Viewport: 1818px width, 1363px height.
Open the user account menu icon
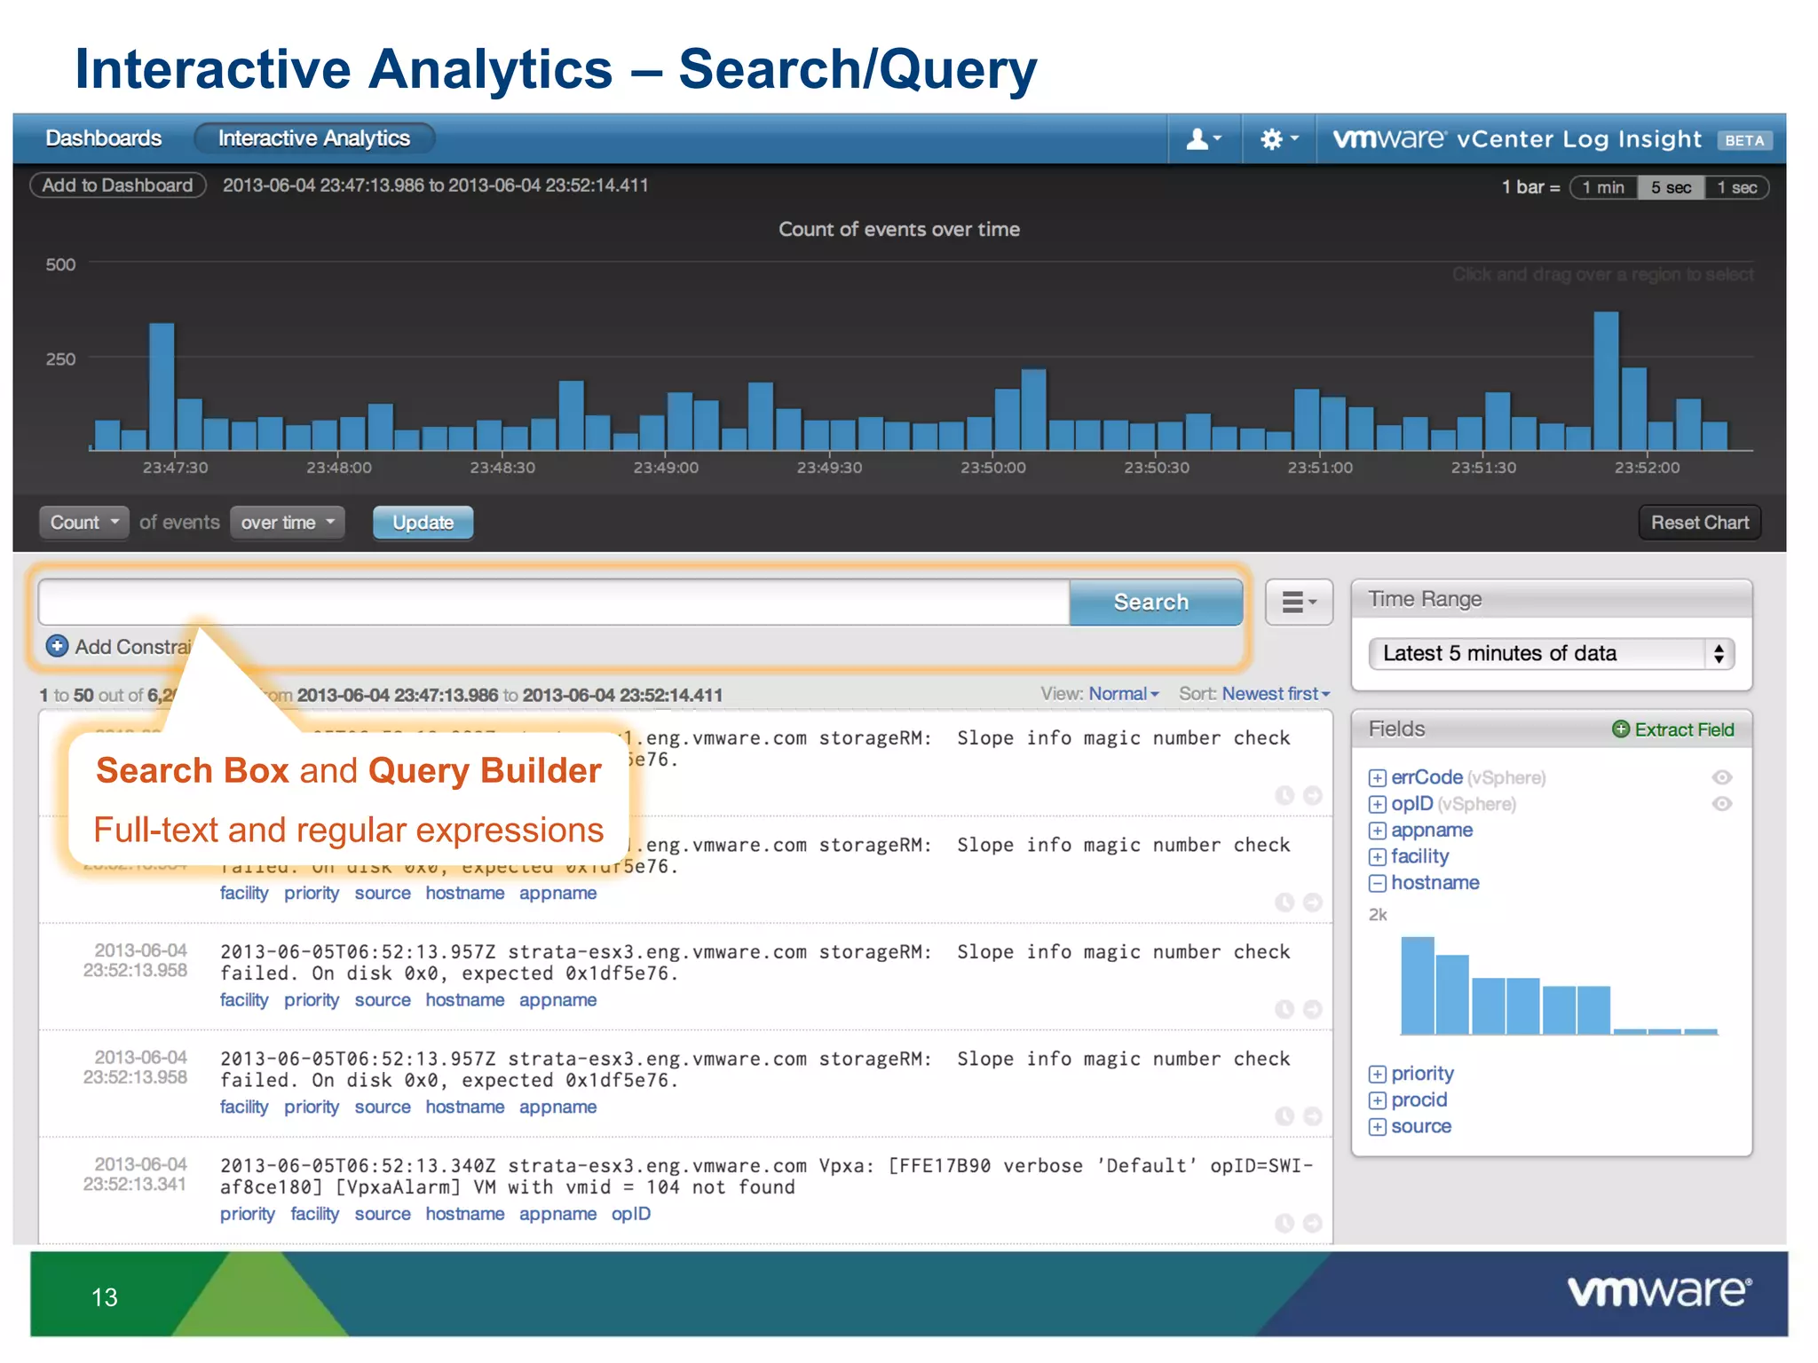tap(1204, 139)
